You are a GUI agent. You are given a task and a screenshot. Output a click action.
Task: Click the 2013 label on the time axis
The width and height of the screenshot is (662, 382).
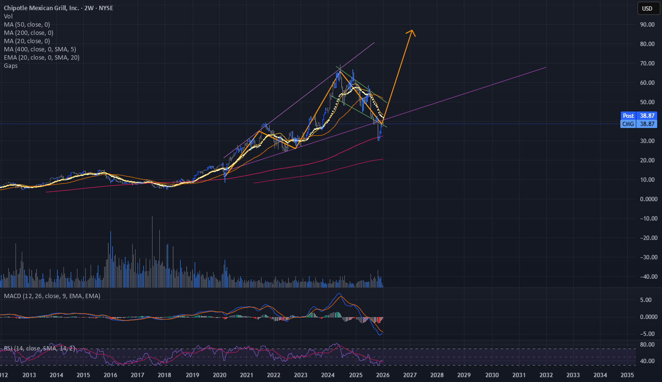29,375
